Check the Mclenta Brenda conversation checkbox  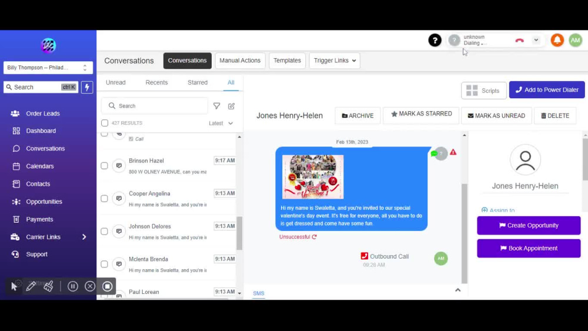coord(104,265)
